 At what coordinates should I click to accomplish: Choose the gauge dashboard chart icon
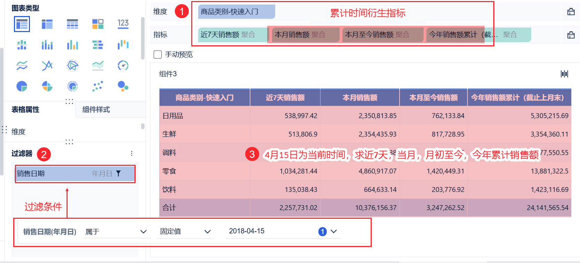click(123, 65)
